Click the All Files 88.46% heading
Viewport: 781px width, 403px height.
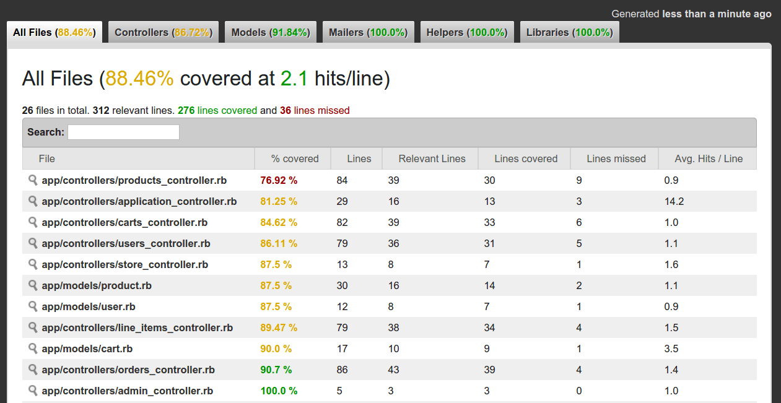206,79
